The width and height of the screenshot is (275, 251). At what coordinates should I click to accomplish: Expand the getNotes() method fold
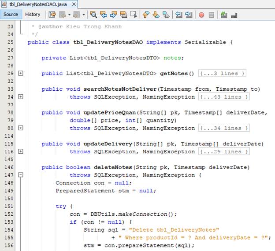21,73
